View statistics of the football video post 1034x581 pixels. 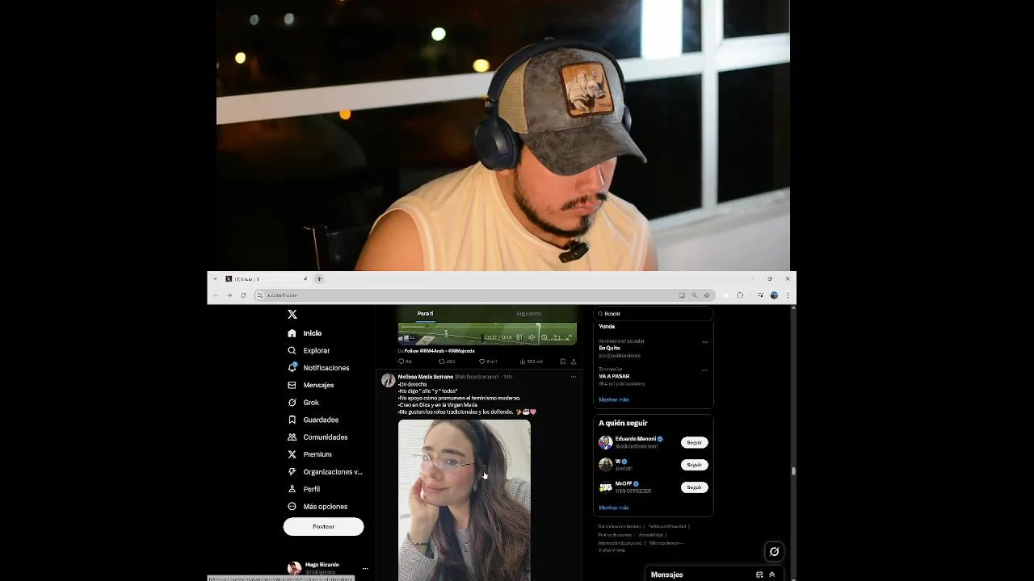531,362
